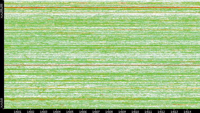
Task: Click the 14:10 time axis label
Action: 135,112
